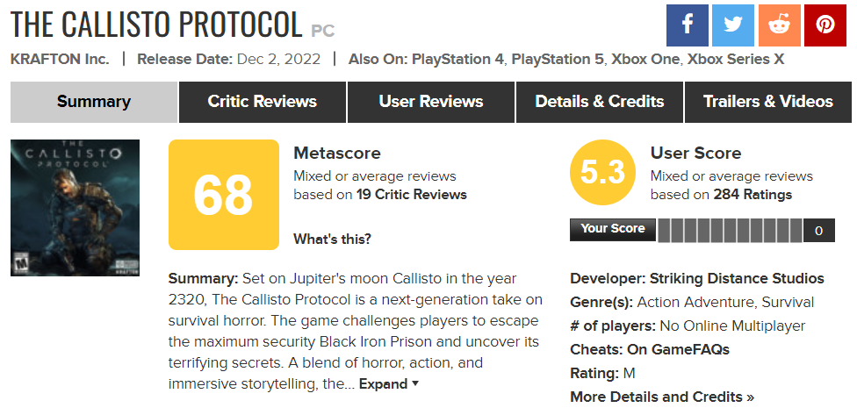Screen dimensions: 857x415
Task: Open the Details & Credits tab
Action: pyautogui.click(x=600, y=102)
